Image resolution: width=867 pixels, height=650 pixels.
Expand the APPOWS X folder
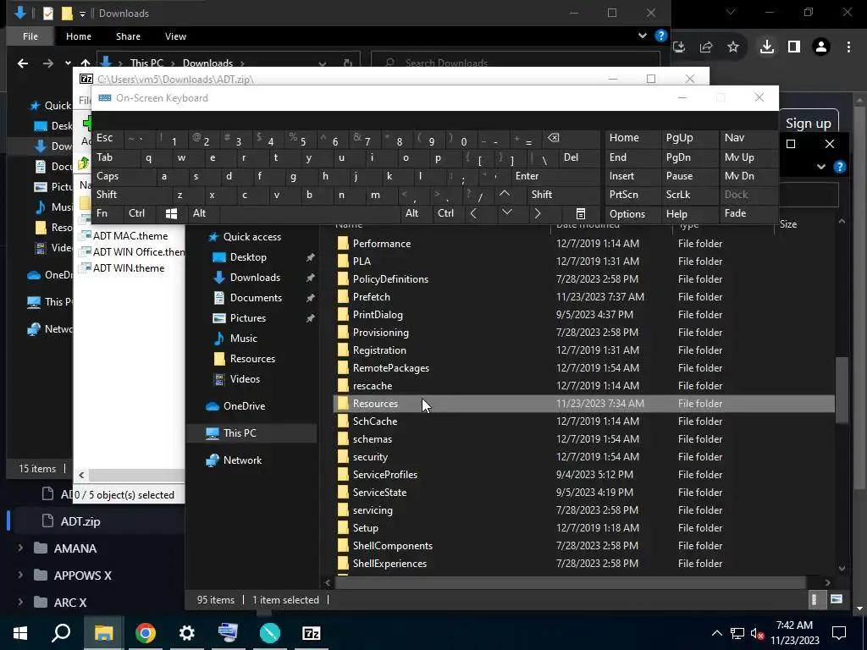20,576
